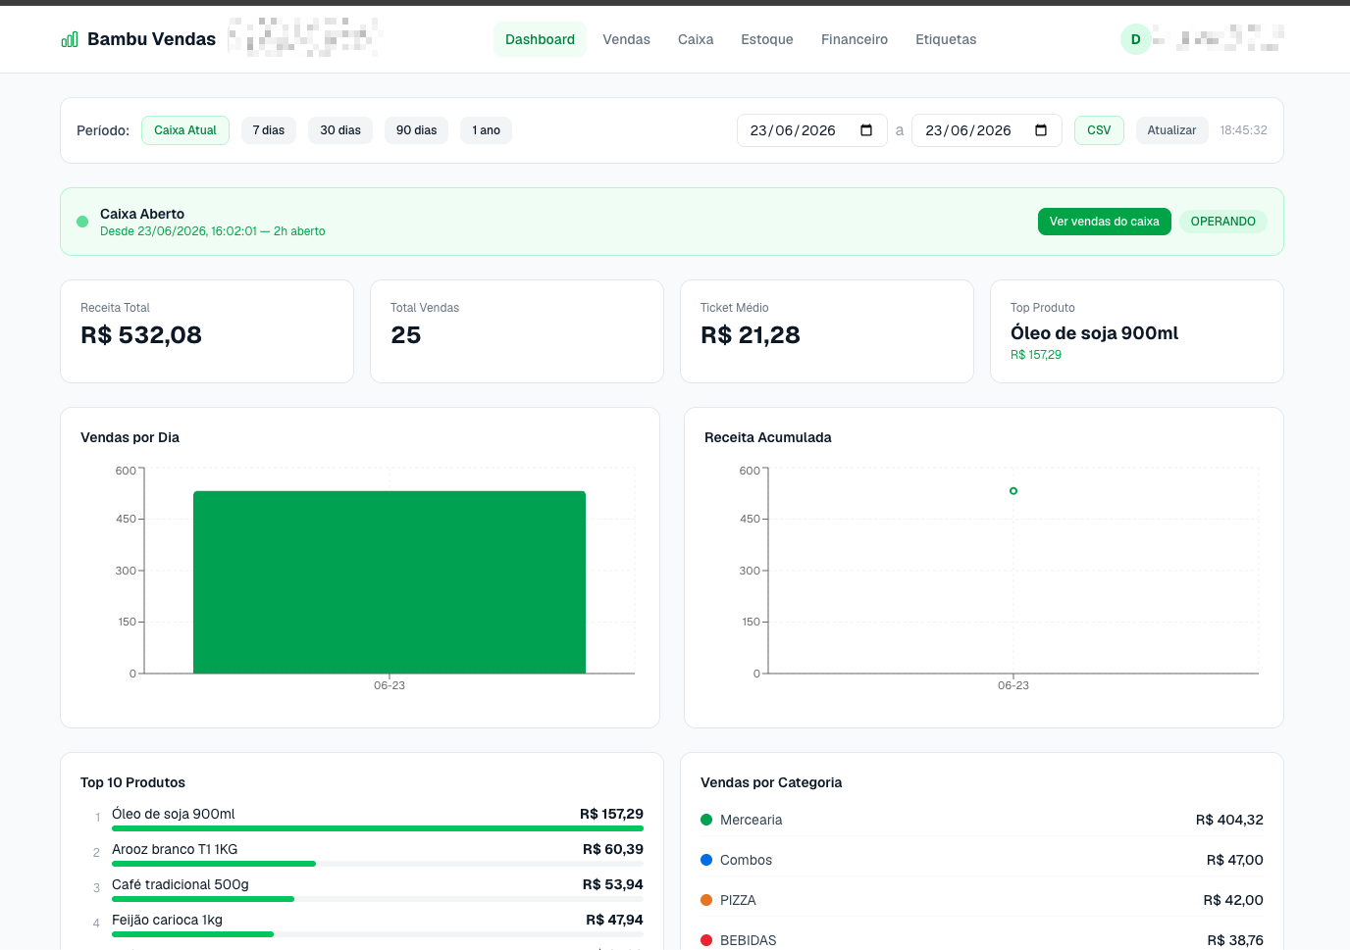Click the Bambu Vendas bar chart logo icon
This screenshot has height=950, width=1350.
click(70, 39)
